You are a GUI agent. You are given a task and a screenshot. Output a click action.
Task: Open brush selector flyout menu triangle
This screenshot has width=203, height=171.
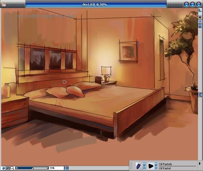[x=200, y=164]
